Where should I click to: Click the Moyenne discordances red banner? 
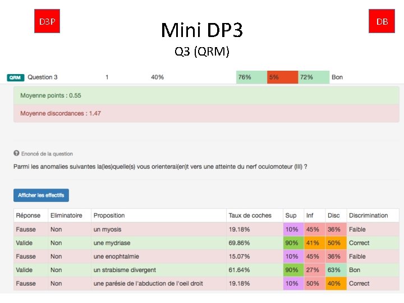click(206, 113)
